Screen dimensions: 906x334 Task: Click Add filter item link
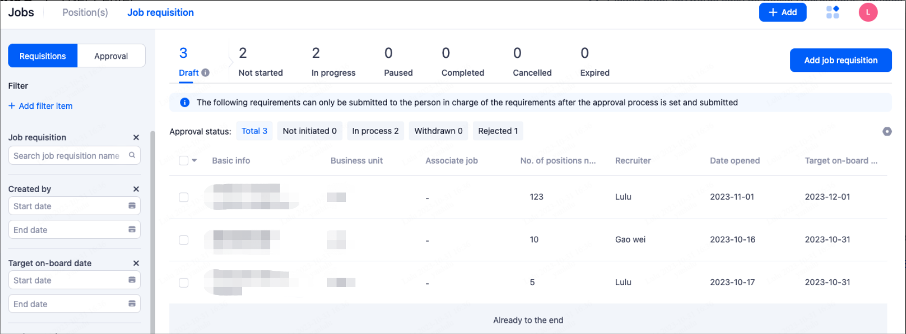point(40,106)
